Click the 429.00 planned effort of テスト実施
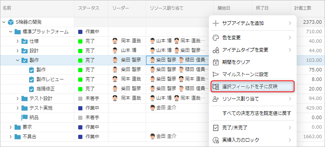Screen dimensions: 325x147 (x=314, y=108)
